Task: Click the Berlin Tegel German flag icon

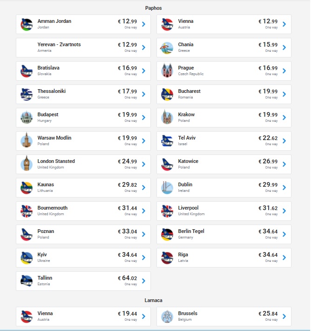Action: tap(167, 234)
